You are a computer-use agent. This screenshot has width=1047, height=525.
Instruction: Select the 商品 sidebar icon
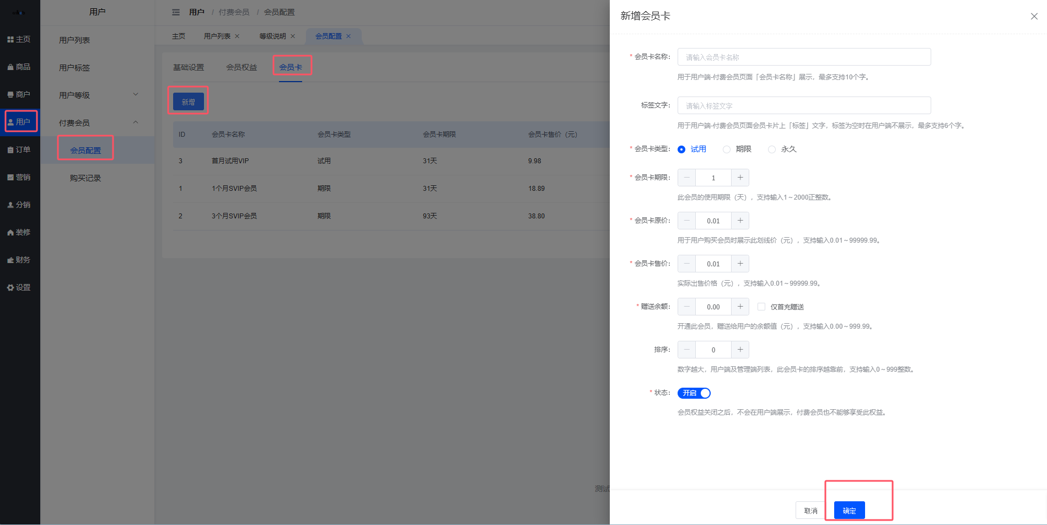pyautogui.click(x=20, y=67)
